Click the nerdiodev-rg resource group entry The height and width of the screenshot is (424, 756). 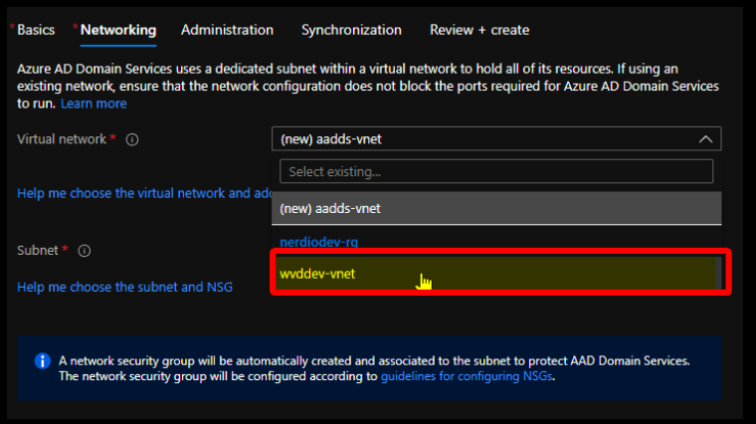coord(318,242)
